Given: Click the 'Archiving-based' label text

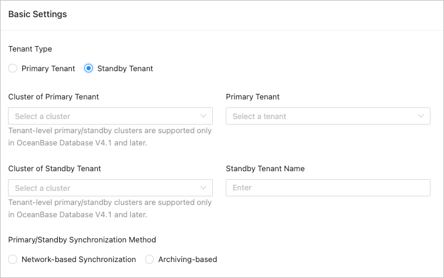Looking at the screenshot, I should pyautogui.click(x=188, y=260).
